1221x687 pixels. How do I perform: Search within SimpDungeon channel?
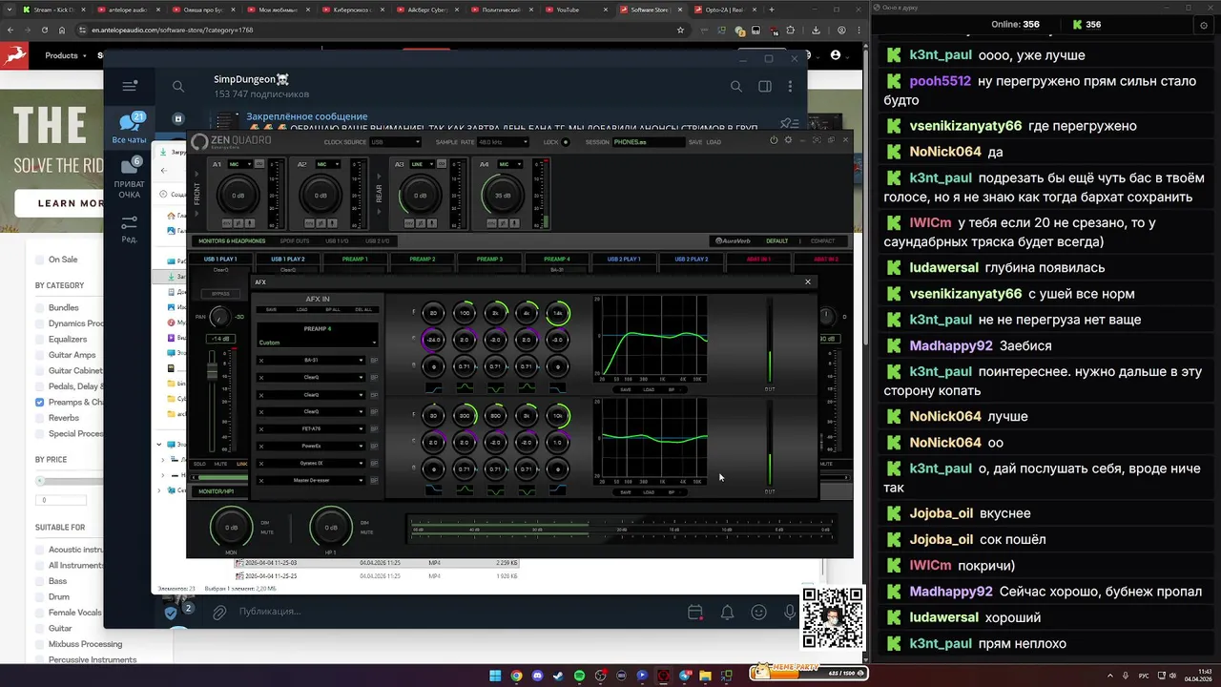pos(735,86)
